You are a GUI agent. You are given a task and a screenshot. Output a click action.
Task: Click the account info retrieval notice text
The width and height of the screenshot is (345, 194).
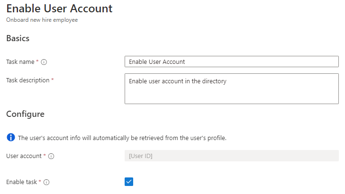point(122,138)
